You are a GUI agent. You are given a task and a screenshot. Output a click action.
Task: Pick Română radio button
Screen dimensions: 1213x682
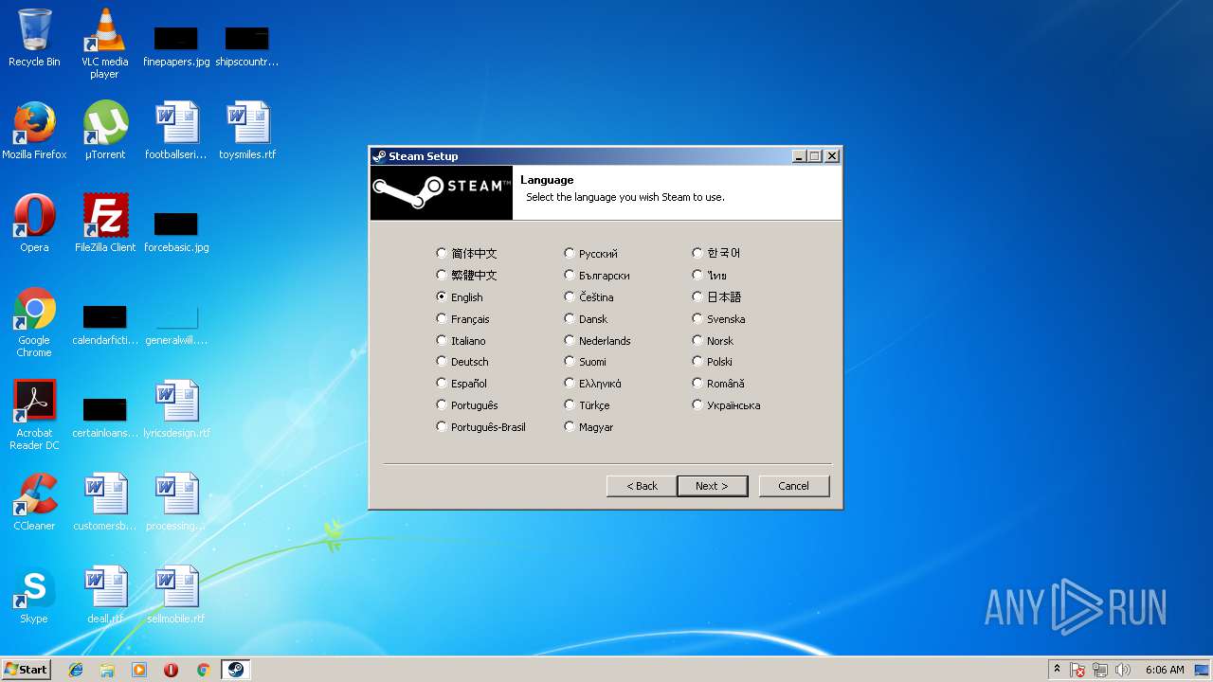[718, 383]
